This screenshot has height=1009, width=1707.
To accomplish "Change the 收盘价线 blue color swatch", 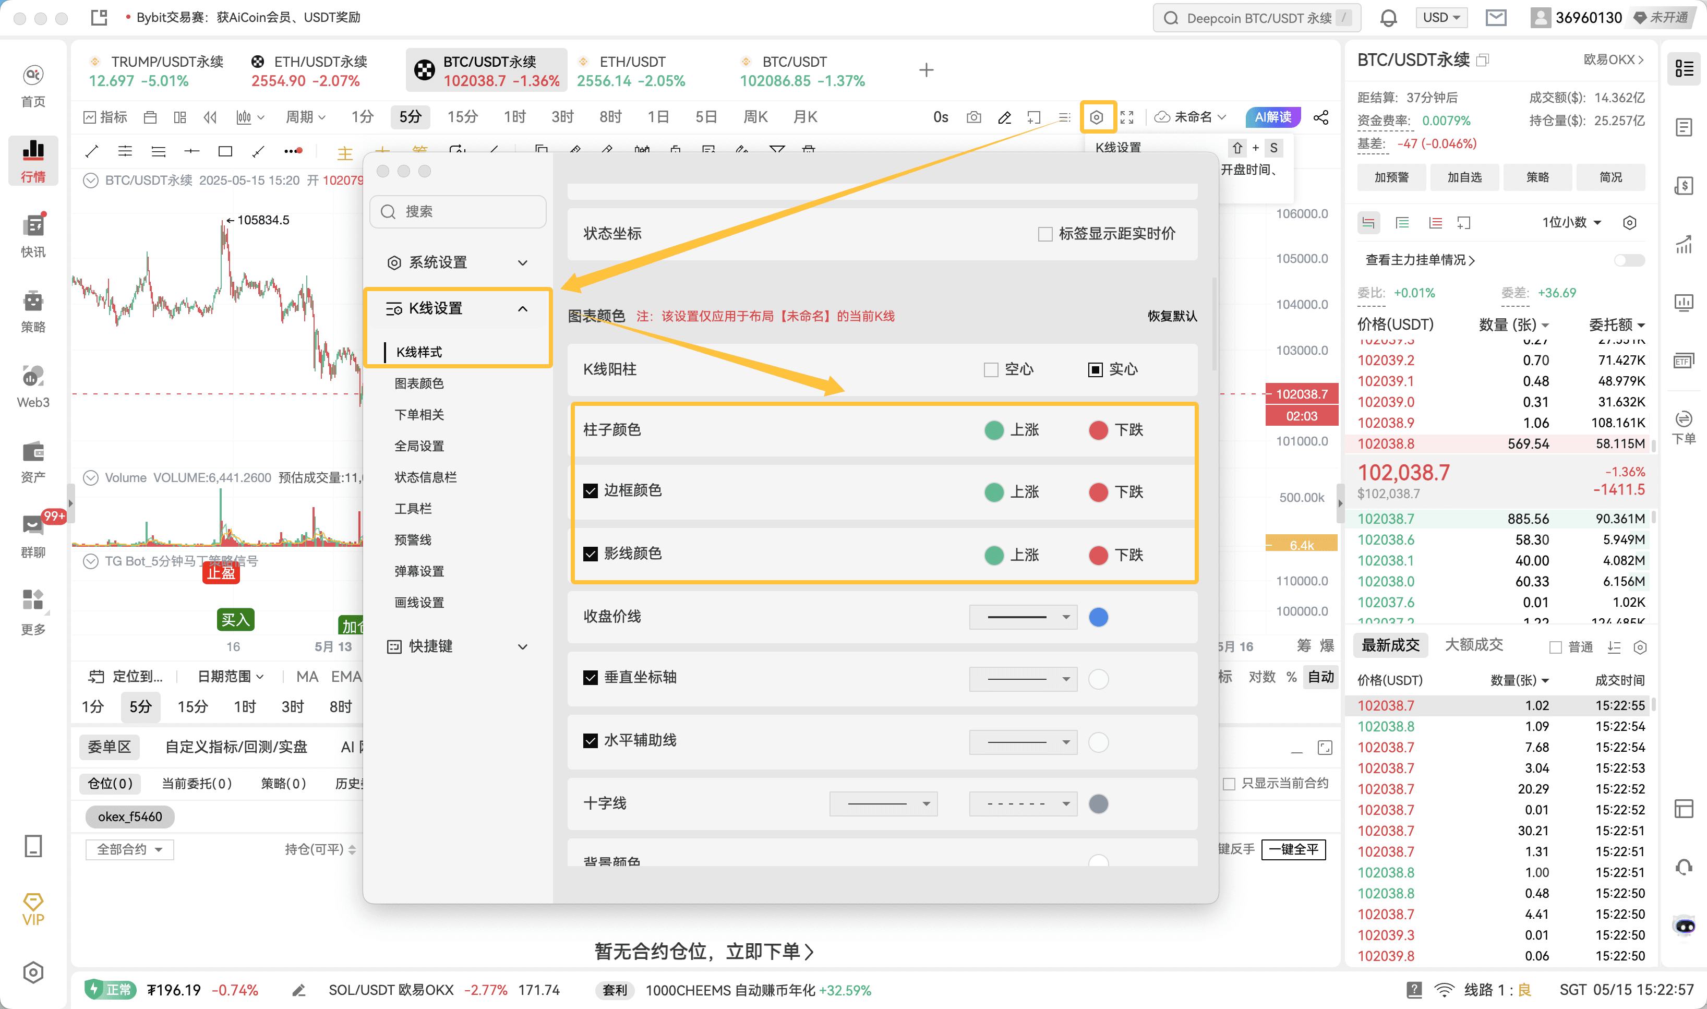I will (1098, 617).
